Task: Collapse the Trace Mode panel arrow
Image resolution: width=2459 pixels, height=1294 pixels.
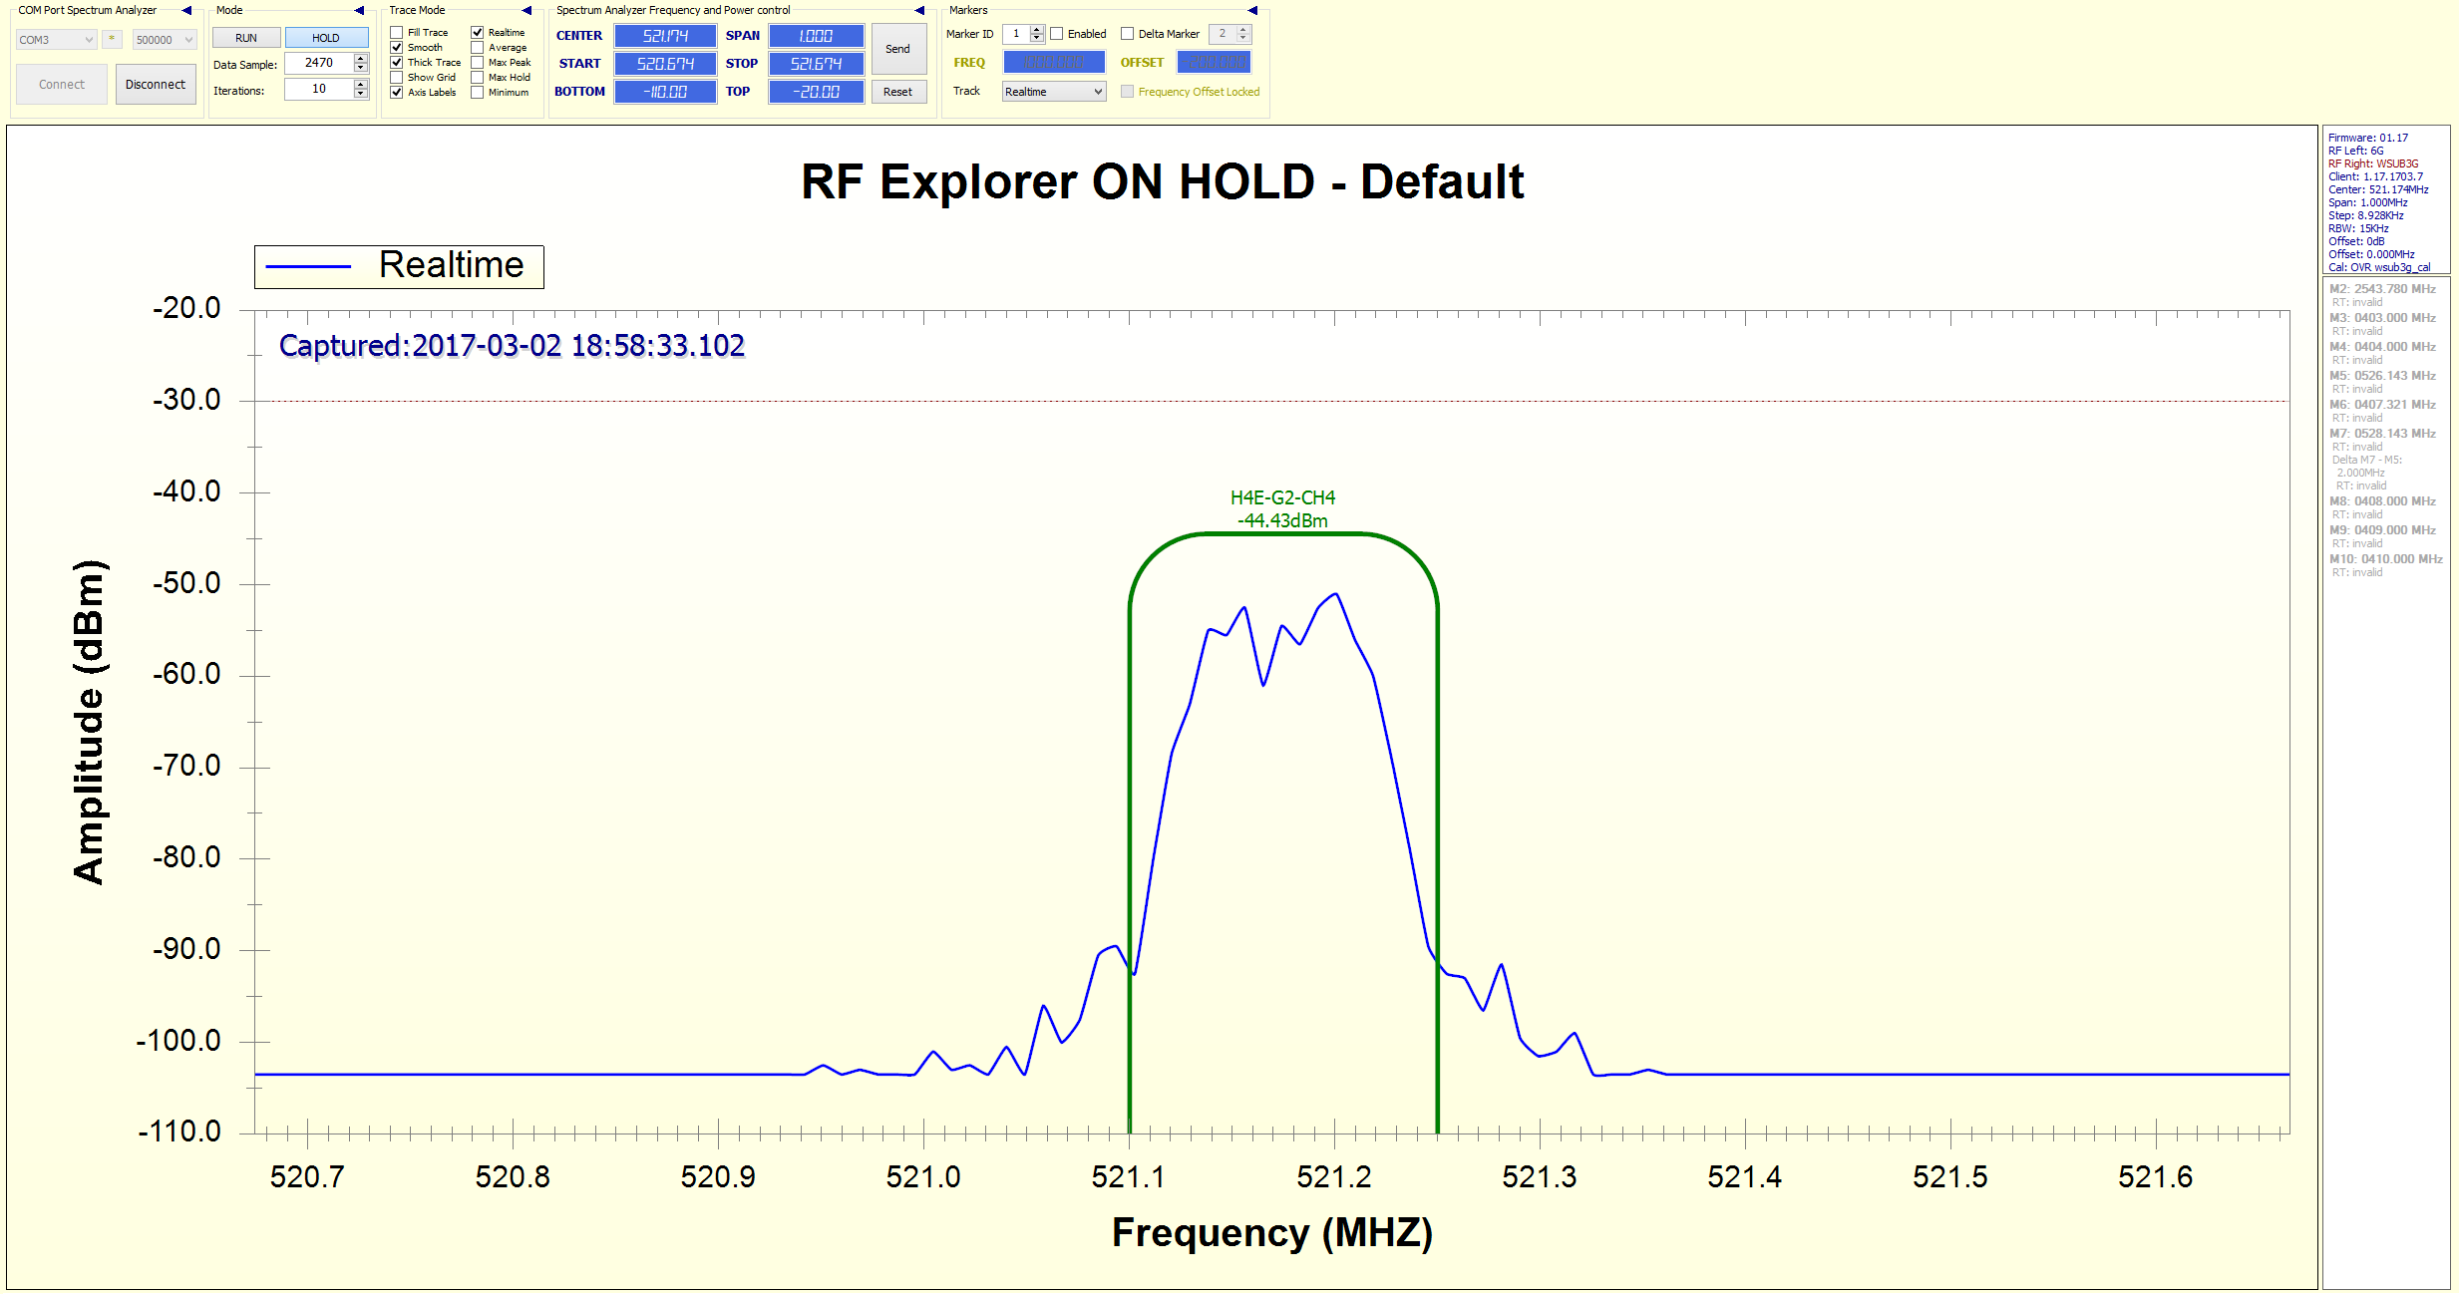Action: [527, 10]
